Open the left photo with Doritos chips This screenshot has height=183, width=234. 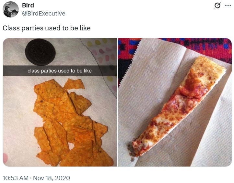coord(60,102)
